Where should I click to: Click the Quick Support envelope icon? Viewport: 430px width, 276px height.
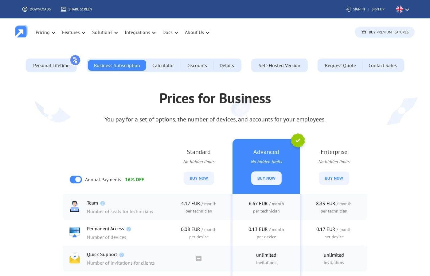tap(75, 258)
